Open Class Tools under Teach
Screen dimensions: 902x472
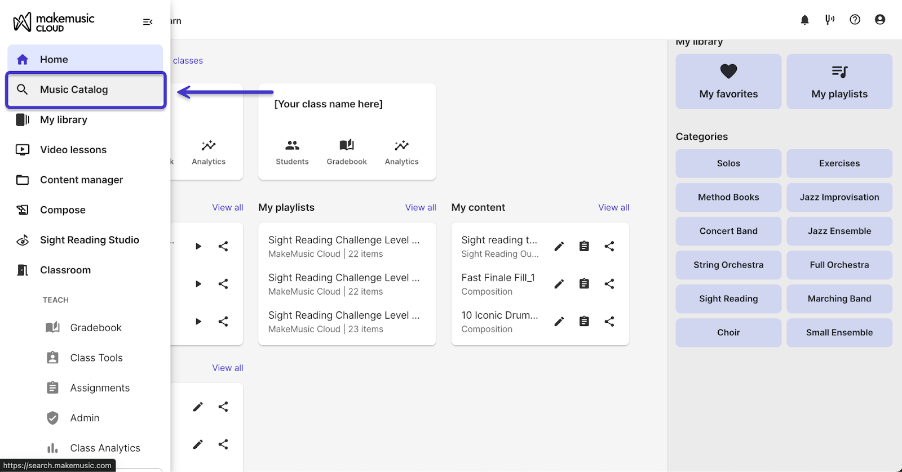click(85, 358)
